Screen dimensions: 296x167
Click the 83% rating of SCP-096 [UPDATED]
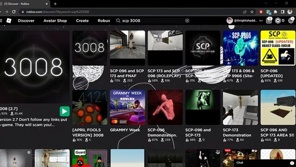pyautogui.click(x=268, y=80)
